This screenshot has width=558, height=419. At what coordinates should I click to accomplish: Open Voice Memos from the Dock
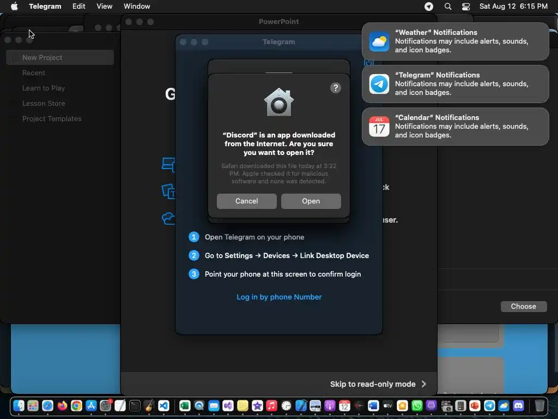(359, 405)
